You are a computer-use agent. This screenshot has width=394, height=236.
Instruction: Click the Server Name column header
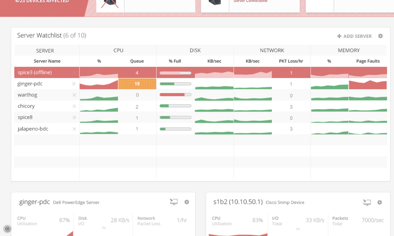[x=47, y=61]
